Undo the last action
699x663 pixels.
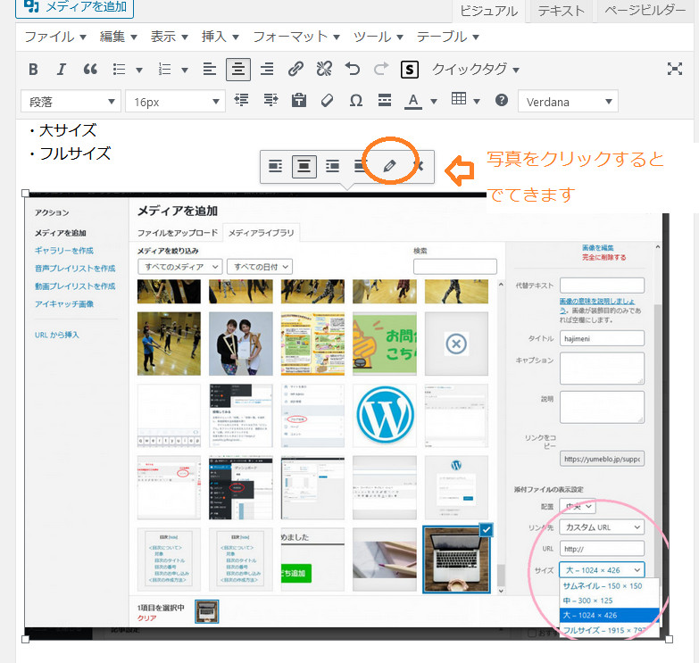[353, 70]
